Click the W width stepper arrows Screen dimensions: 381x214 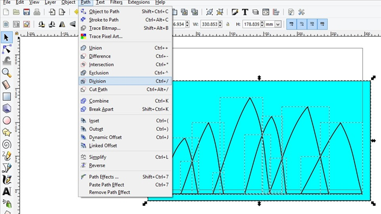[220, 24]
